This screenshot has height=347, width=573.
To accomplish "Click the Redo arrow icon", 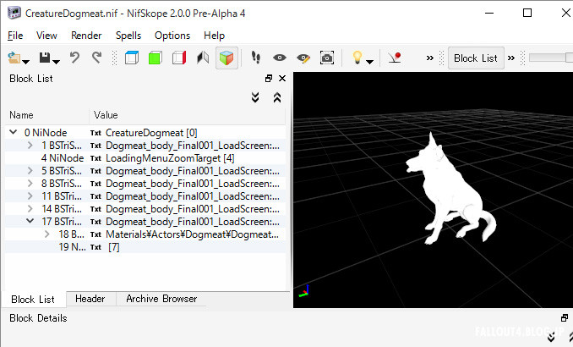I will [x=97, y=58].
